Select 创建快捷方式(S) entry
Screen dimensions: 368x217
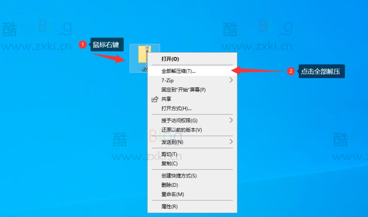point(192,176)
